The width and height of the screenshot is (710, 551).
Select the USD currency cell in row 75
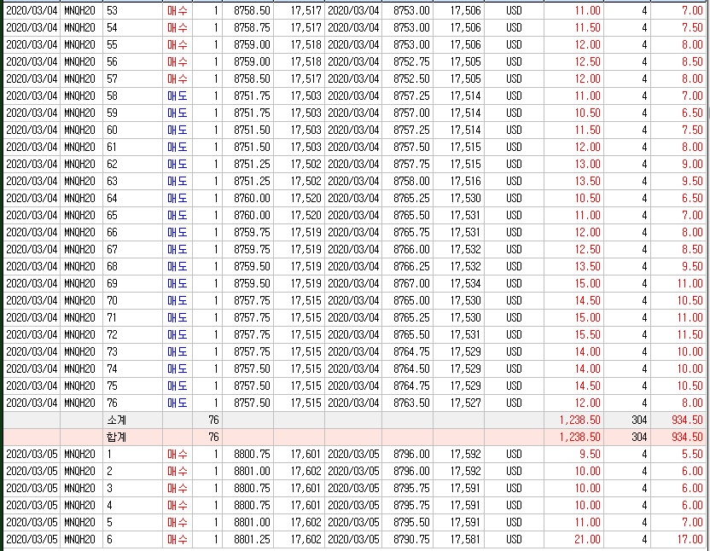[x=514, y=386]
